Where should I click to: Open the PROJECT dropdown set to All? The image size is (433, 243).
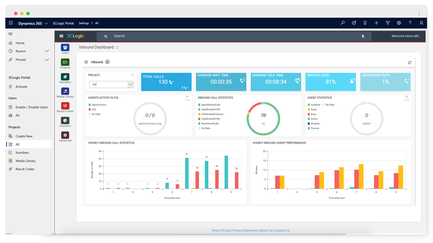pyautogui.click(x=111, y=84)
